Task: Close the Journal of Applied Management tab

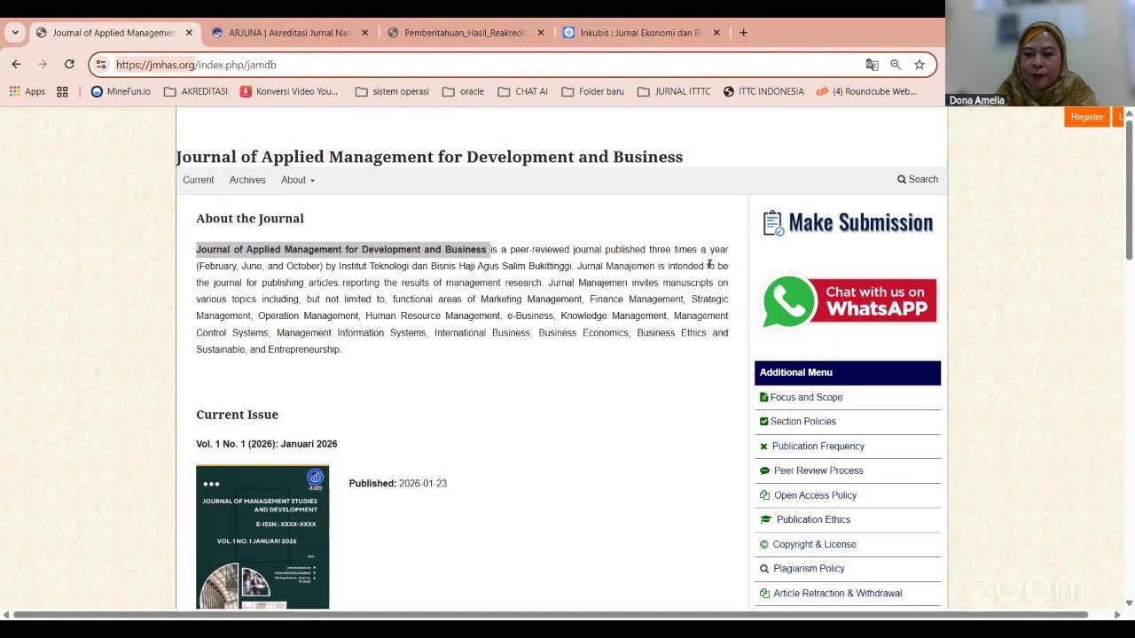Action: [189, 33]
